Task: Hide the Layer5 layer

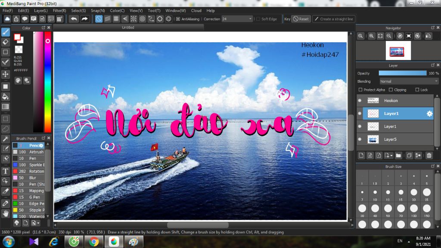Action: click(x=360, y=139)
